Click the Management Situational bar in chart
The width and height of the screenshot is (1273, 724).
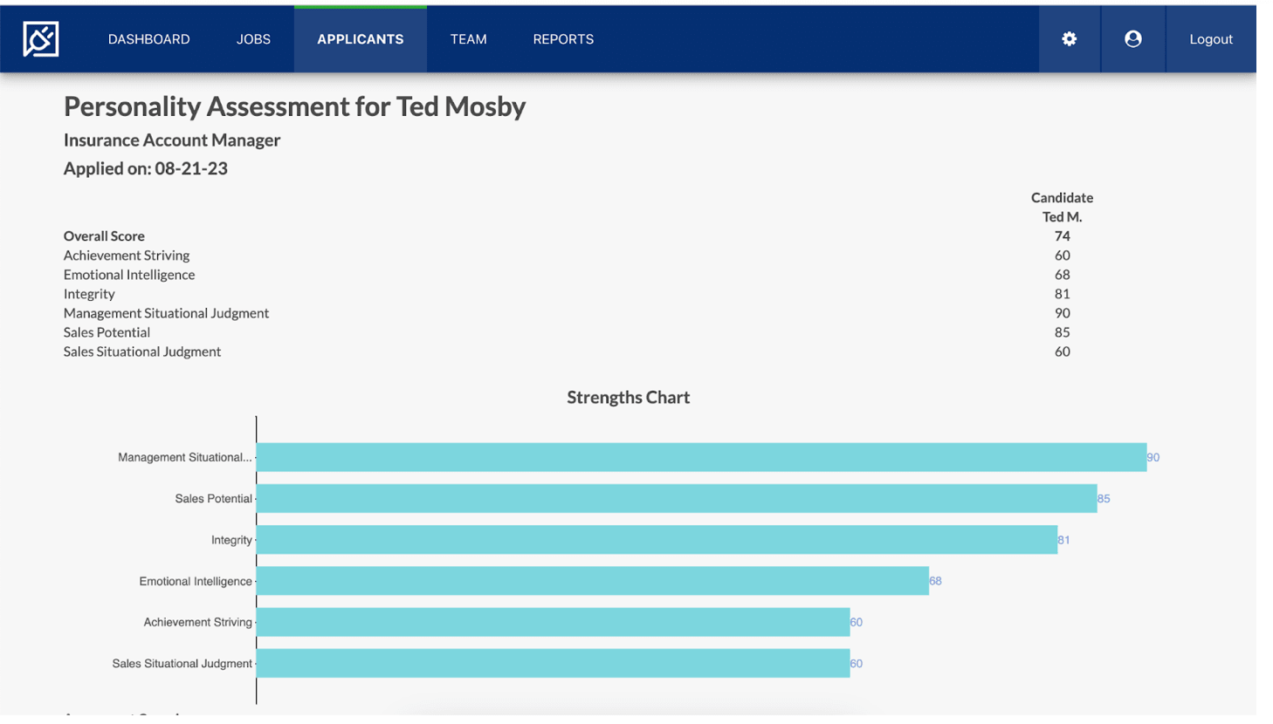700,457
